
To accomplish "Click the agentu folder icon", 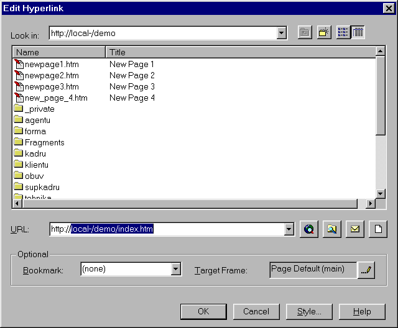I will 18,119.
